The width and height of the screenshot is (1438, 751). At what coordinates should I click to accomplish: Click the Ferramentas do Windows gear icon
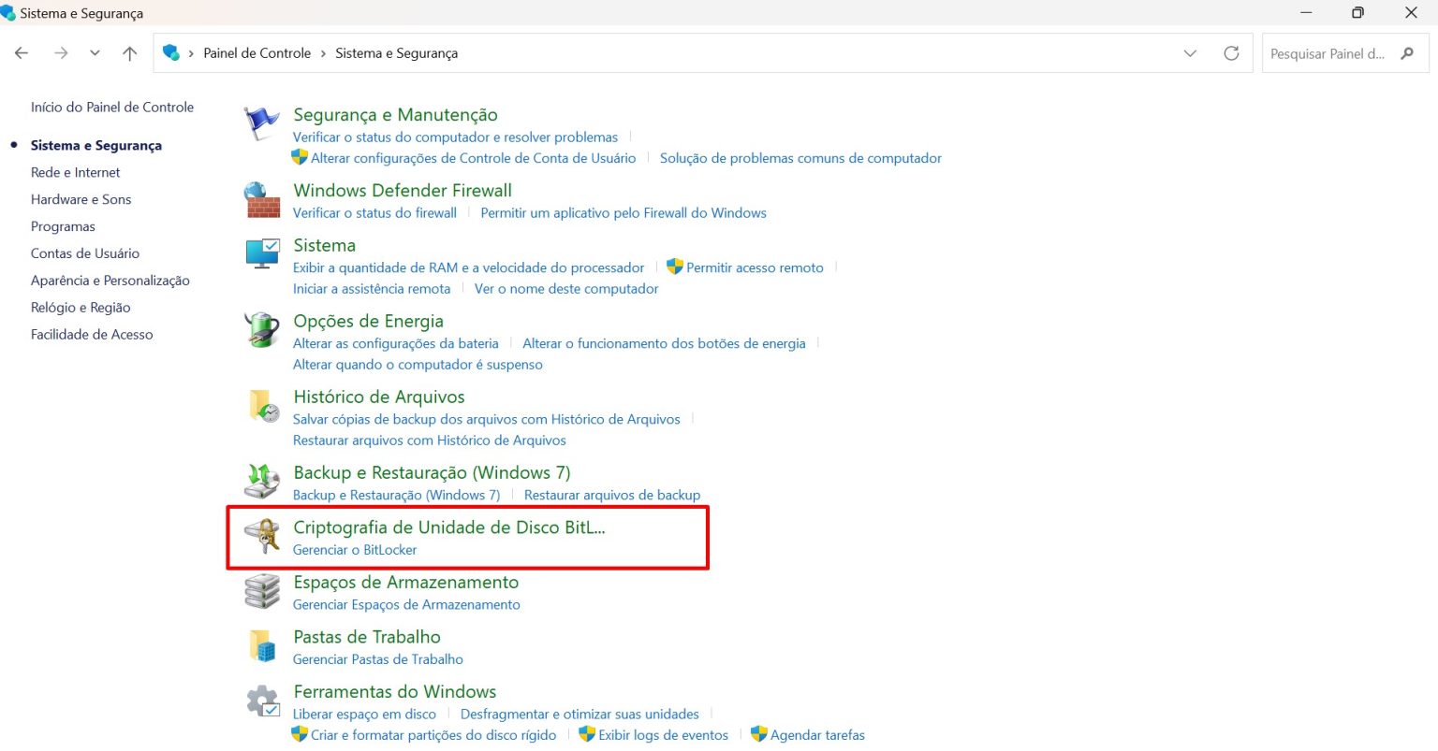pyautogui.click(x=262, y=701)
